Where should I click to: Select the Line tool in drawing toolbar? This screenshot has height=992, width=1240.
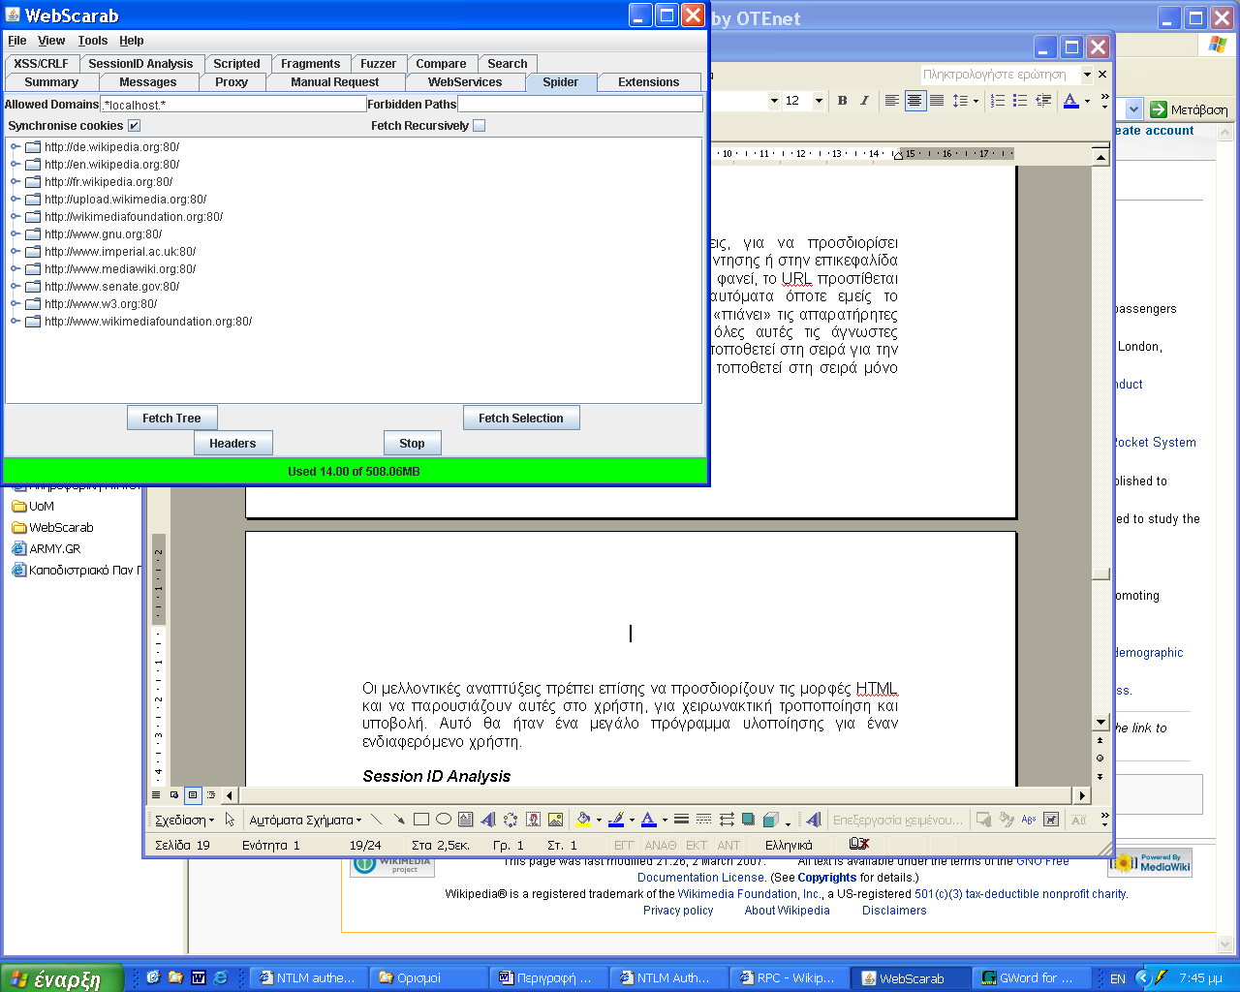[x=376, y=820]
